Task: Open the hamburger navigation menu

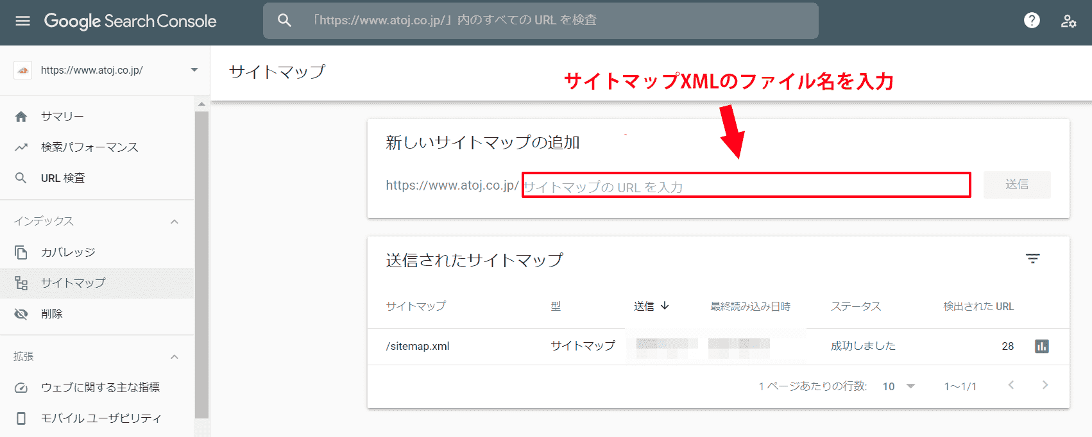Action: click(x=22, y=21)
